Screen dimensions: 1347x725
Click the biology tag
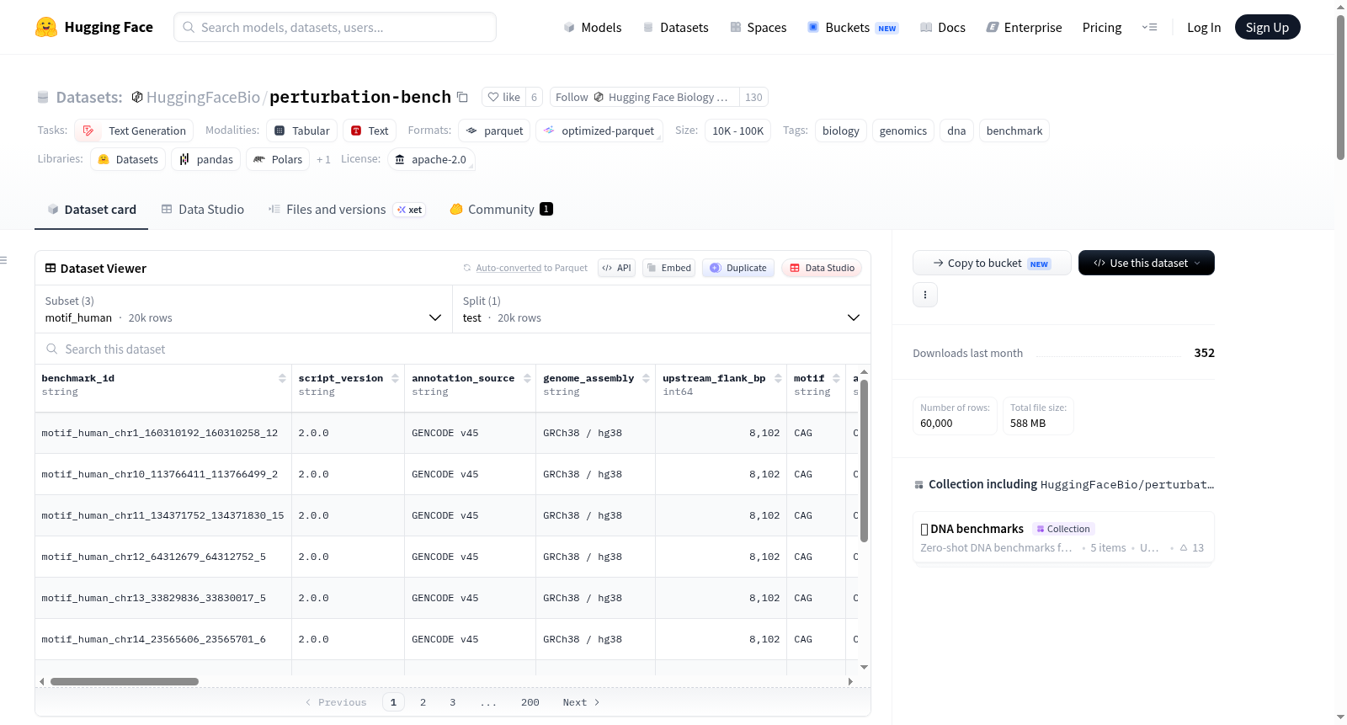[841, 131]
